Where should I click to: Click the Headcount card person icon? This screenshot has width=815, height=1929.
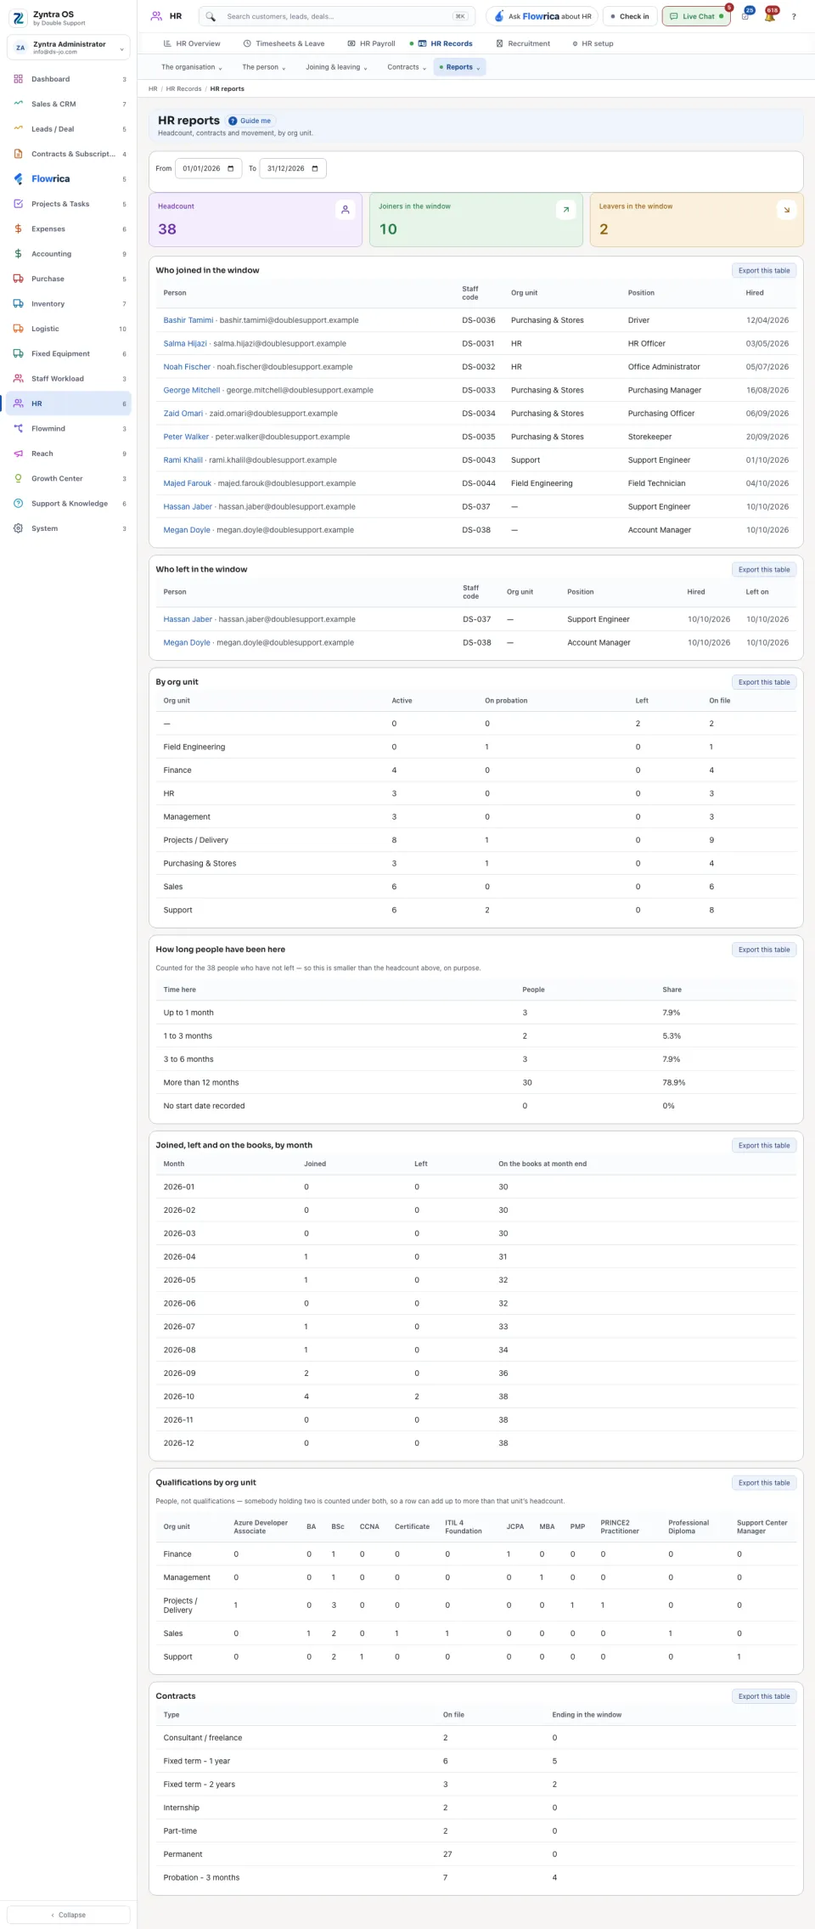click(x=346, y=210)
